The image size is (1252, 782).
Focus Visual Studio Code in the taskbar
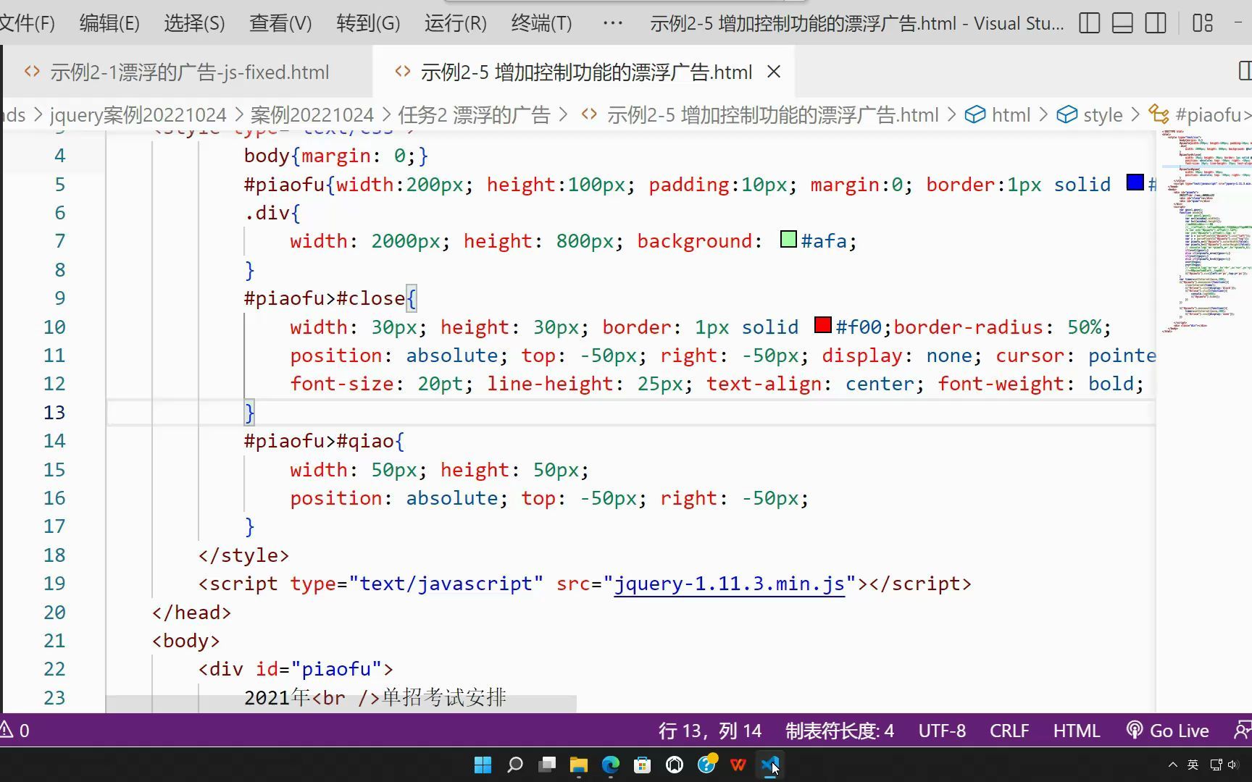point(769,765)
